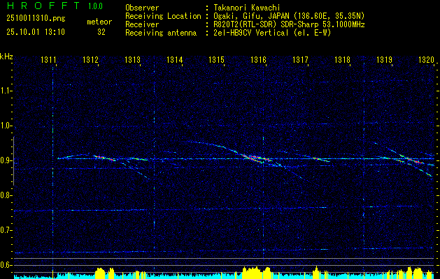Click the 1315 time axis marker
Image resolution: width=440 pixels, height=279 pixels.
click(216, 59)
